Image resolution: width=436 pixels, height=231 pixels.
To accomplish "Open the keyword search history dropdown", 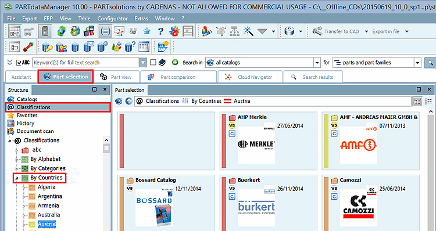I will pos(143,63).
